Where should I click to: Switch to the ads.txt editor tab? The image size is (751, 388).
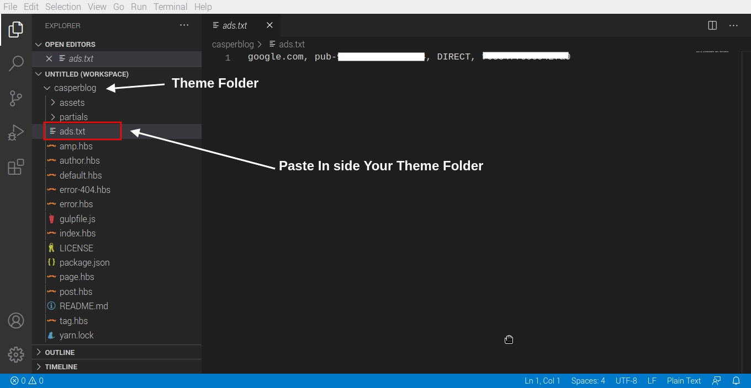(x=234, y=25)
